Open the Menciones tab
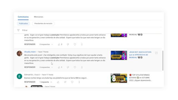 click(x=38, y=17)
